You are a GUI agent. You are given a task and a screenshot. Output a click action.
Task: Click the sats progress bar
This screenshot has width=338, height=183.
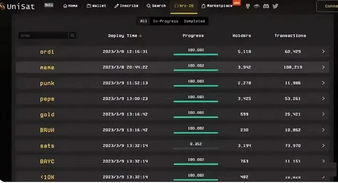[196, 148]
